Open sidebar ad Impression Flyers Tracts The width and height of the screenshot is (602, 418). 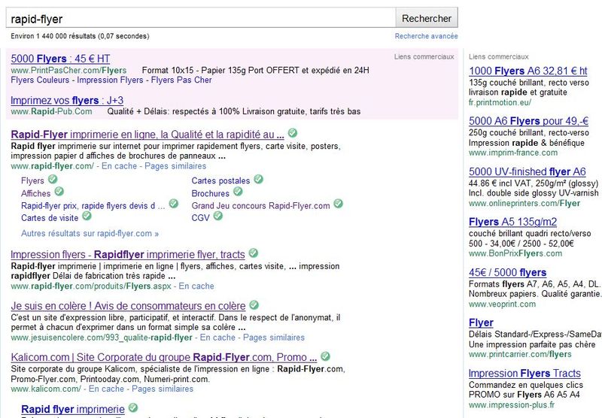coord(524,374)
